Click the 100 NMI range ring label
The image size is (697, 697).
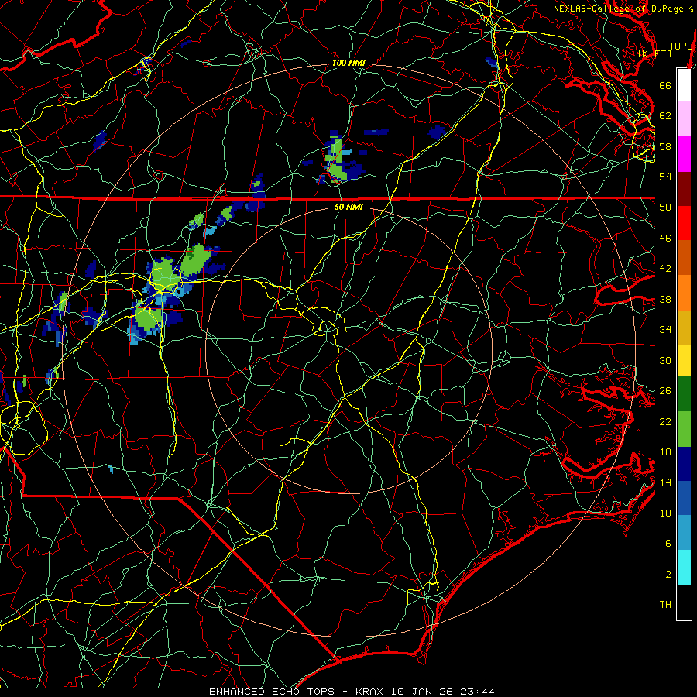(x=348, y=64)
